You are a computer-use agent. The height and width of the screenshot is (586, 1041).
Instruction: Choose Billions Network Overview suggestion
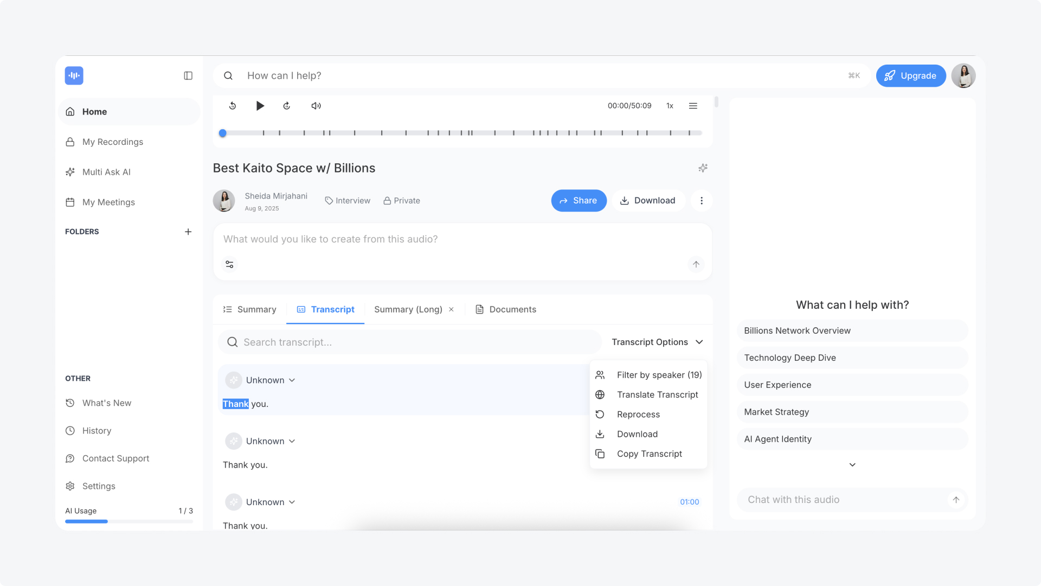[852, 331]
